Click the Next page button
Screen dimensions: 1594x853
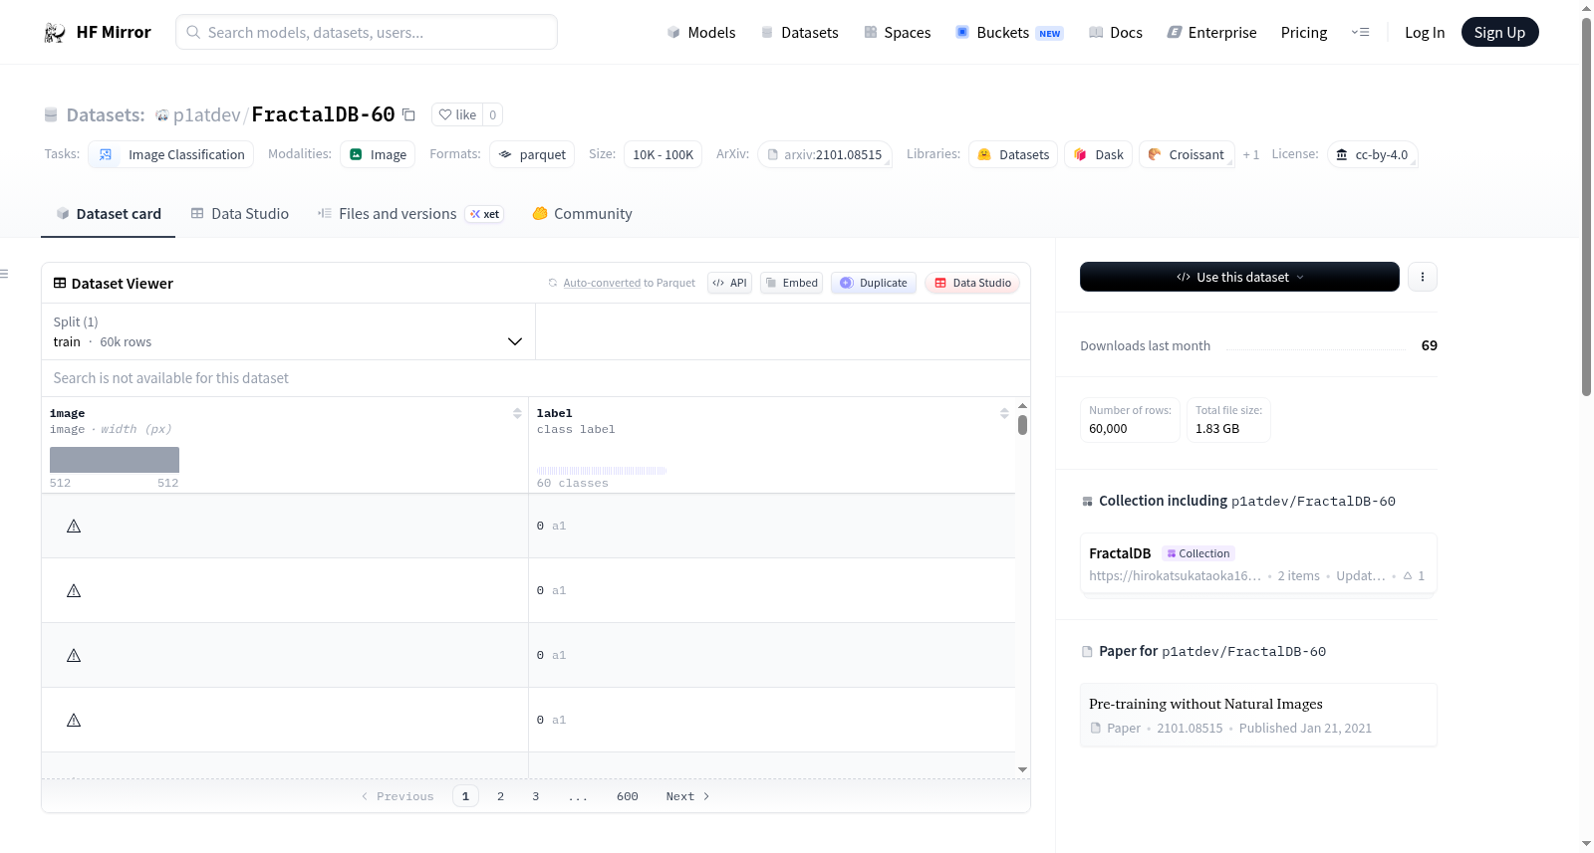pos(687,796)
